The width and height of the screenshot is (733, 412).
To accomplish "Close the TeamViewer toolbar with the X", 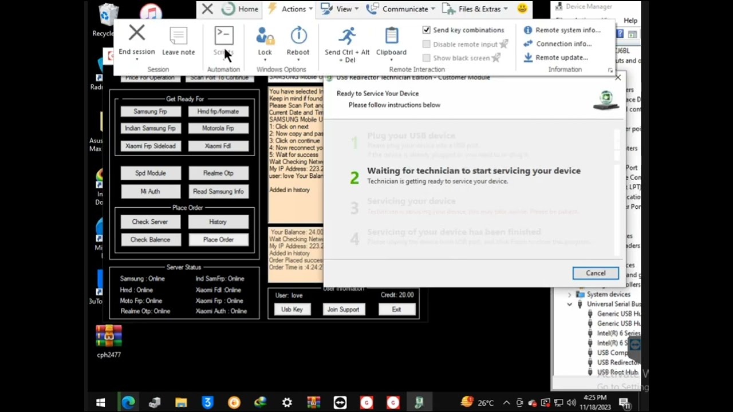I will coord(207,9).
